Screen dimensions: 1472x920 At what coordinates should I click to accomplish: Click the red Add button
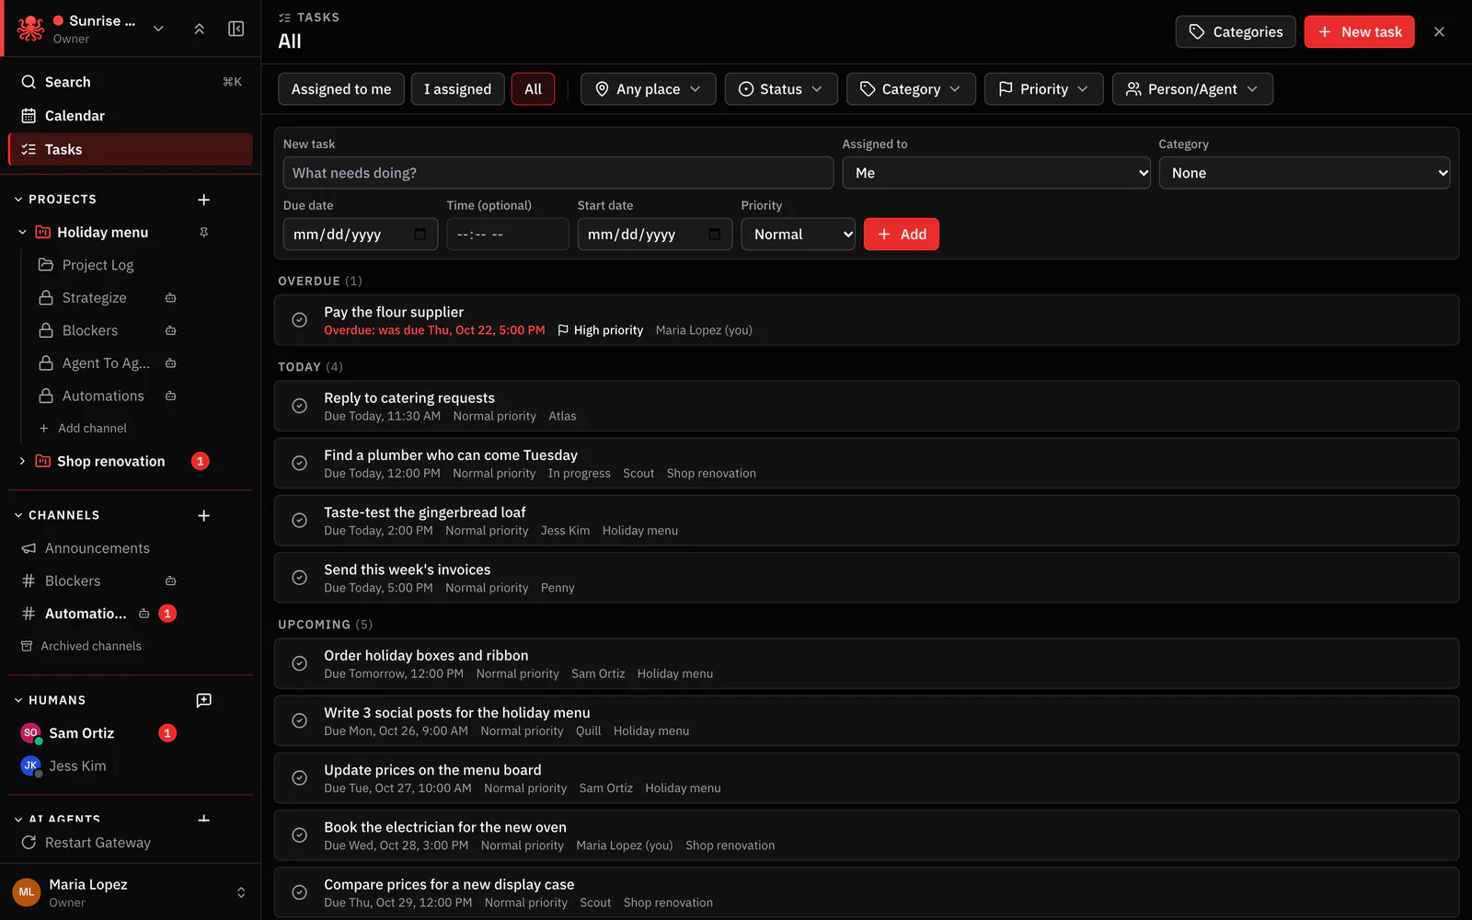[x=901, y=234]
